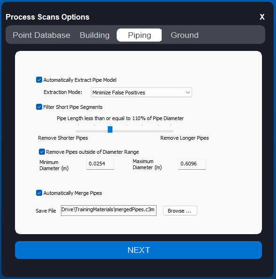Uncheck Automatically Extract Pipe Model
276x279 pixels.
(39, 80)
